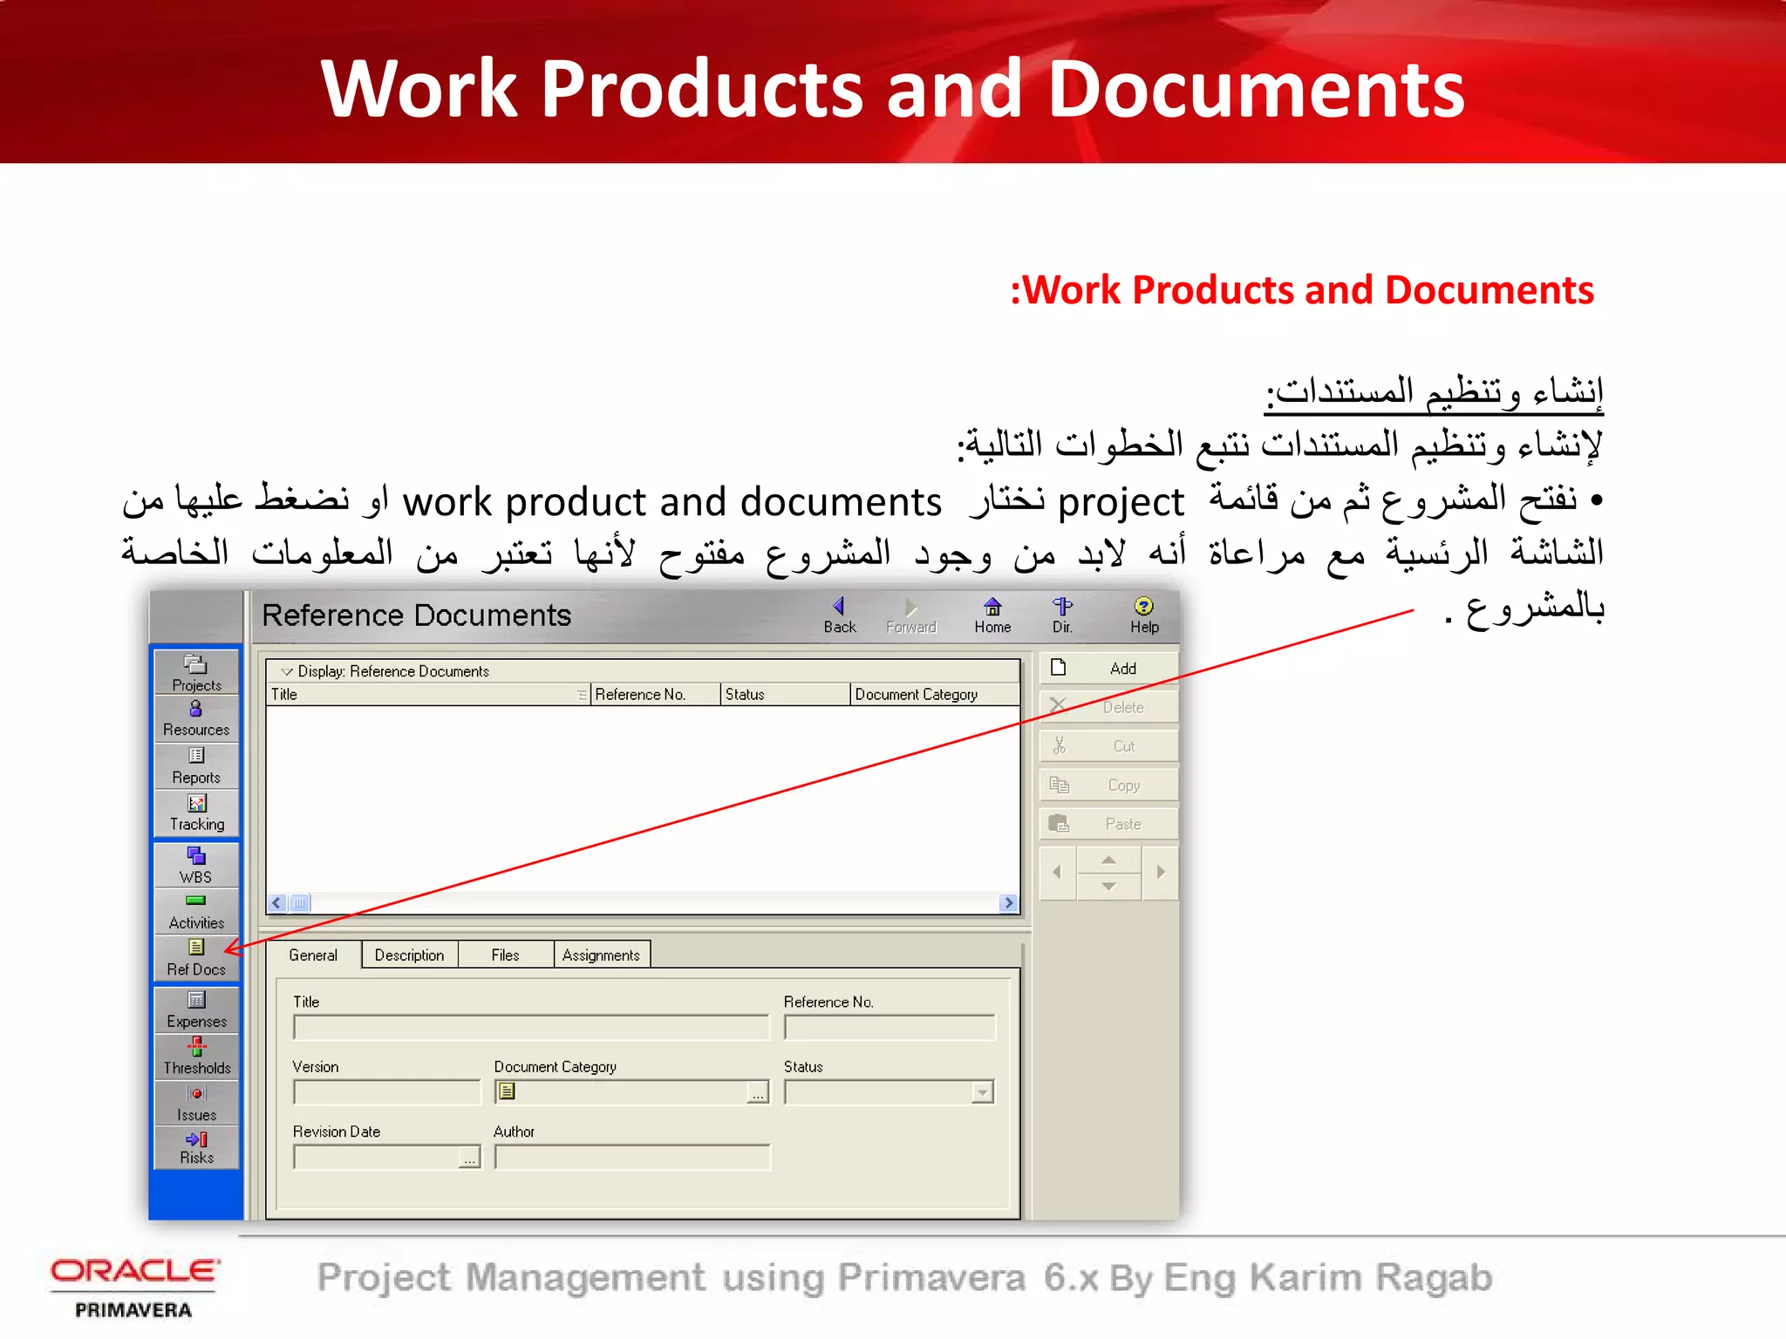The height and width of the screenshot is (1339, 1786).
Task: Click the Back navigation arrow
Action: pos(840,615)
